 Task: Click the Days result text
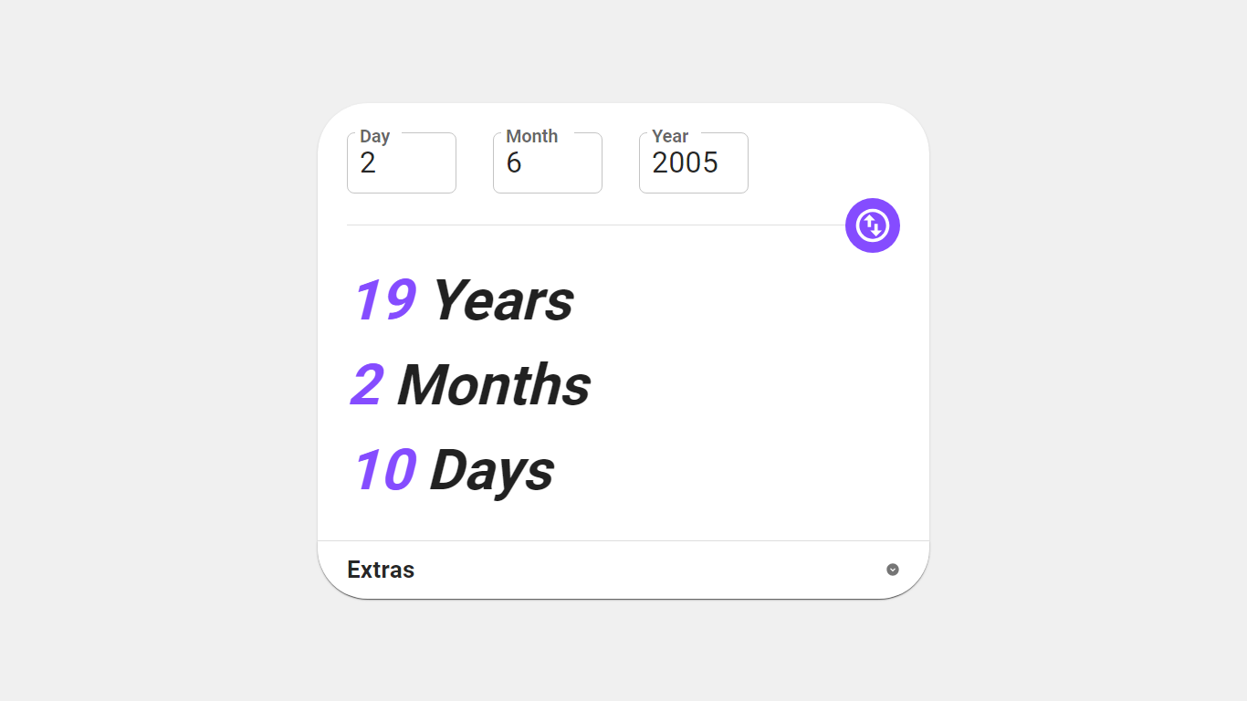pos(492,470)
